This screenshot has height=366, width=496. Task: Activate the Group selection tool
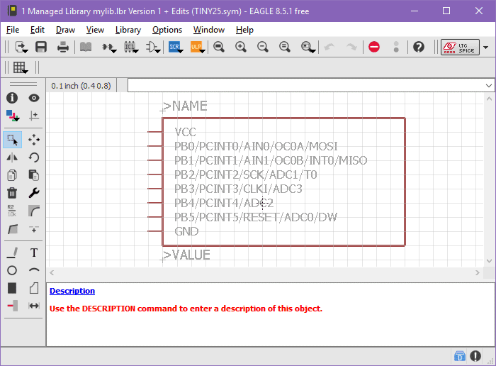click(x=12, y=139)
